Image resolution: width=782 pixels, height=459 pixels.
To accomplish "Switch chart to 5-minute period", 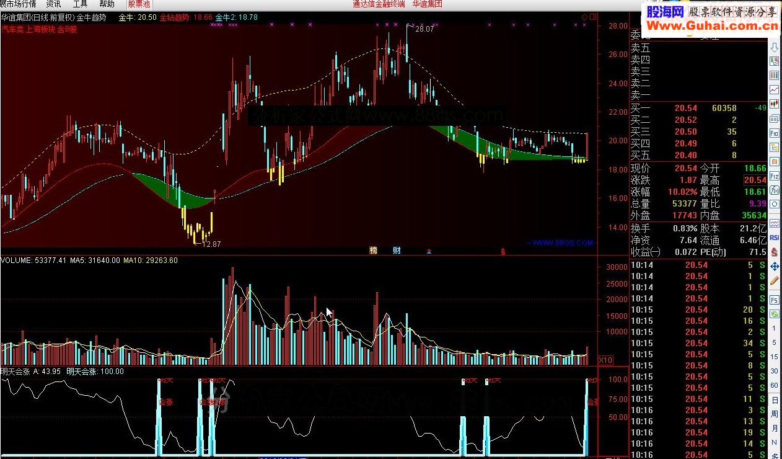I will 775,342.
